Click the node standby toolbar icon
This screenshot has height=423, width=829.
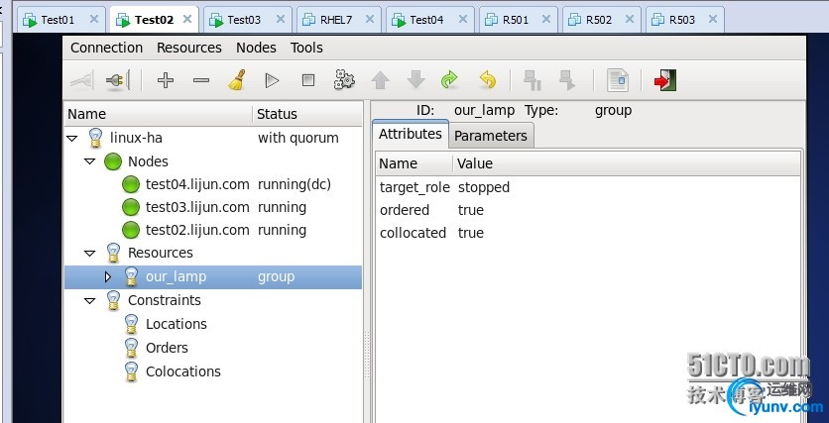pyautogui.click(x=532, y=80)
